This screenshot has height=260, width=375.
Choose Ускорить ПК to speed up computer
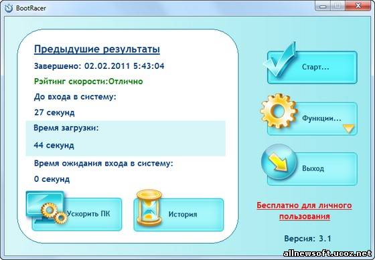77,214
